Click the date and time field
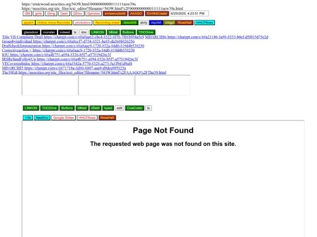This screenshot has height=237, width=317. (189, 13)
